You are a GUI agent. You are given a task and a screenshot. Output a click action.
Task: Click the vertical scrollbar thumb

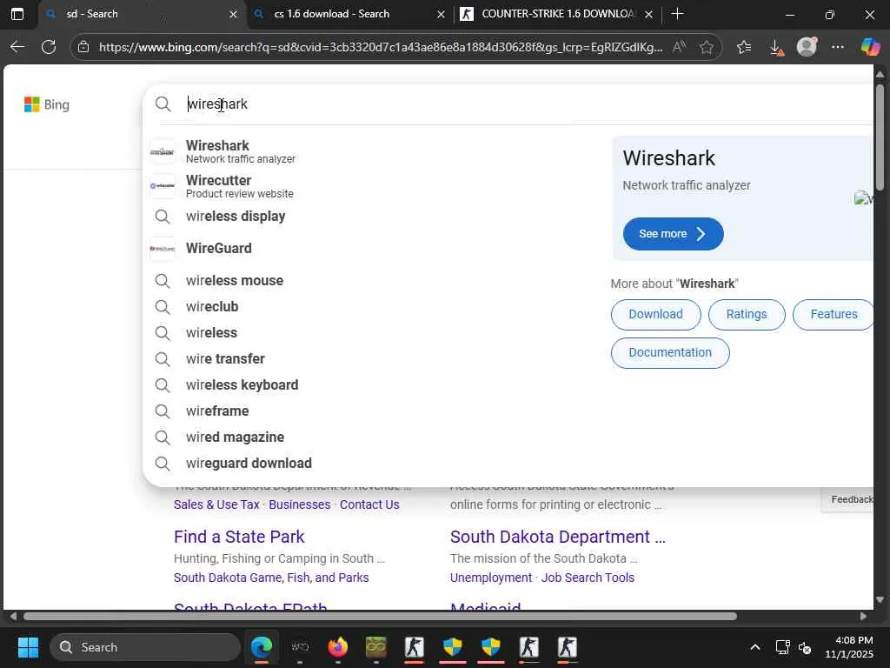click(x=880, y=137)
